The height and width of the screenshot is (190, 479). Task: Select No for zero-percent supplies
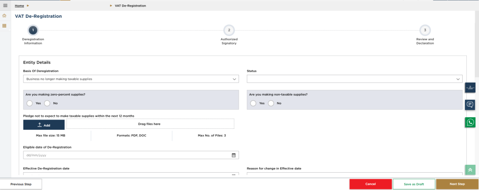[x=47, y=103]
